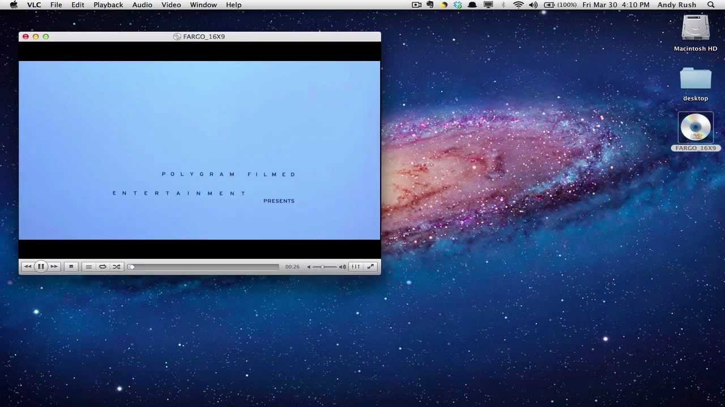Zoom the VLC window with green button

[46, 37]
